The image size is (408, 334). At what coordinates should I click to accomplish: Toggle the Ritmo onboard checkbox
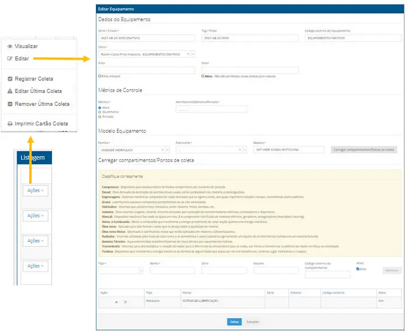(x=99, y=76)
